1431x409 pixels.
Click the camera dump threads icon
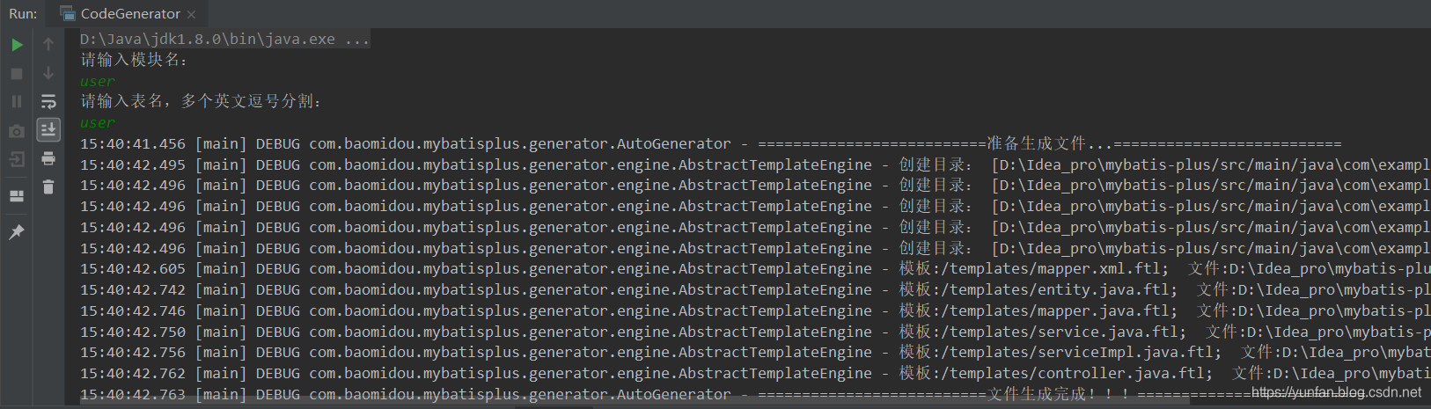[17, 131]
